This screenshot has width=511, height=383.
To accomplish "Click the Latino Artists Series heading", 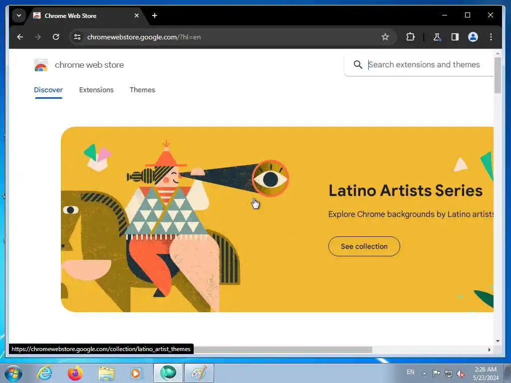I will [x=405, y=191].
